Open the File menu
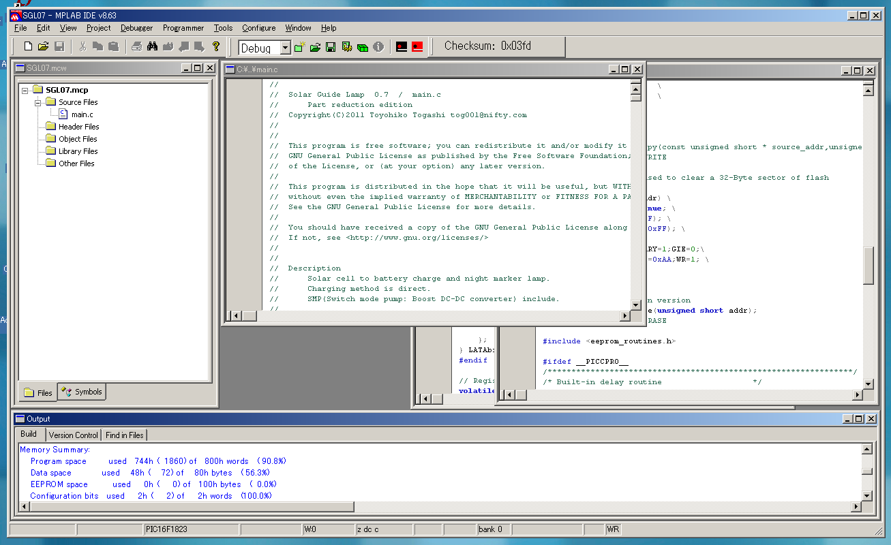Image resolution: width=891 pixels, height=545 pixels. 20,28
